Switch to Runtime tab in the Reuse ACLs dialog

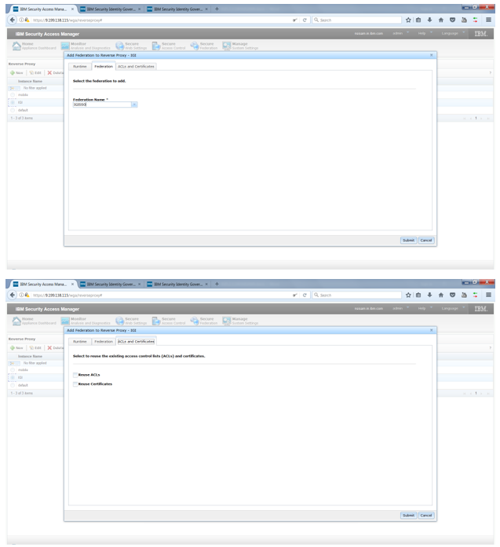click(80, 342)
